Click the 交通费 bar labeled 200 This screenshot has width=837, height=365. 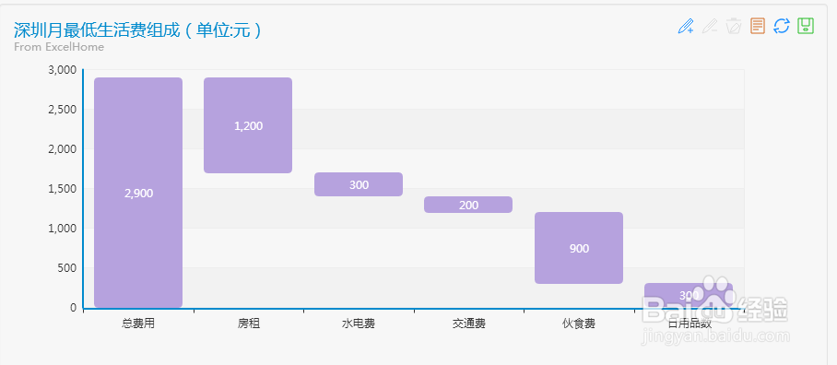(x=468, y=205)
